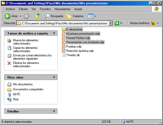Click the Norton AntiVirus icon

tap(153, 23)
